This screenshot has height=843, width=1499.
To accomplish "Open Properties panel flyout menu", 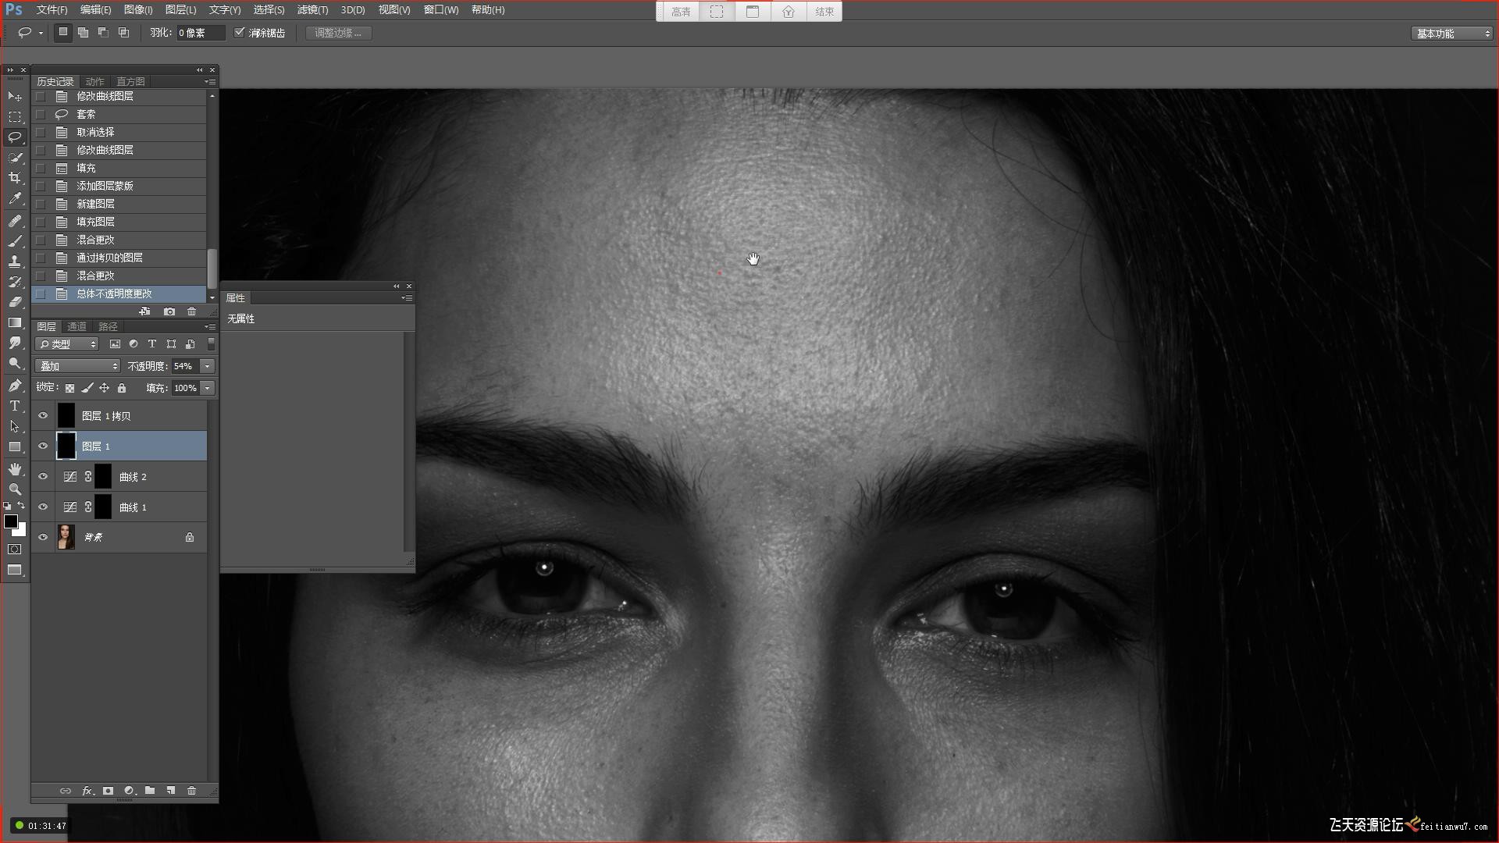I will pos(407,297).
